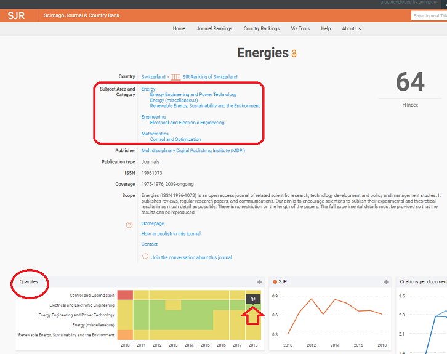Open the Switzerland country link
447x354 pixels.
(153, 77)
